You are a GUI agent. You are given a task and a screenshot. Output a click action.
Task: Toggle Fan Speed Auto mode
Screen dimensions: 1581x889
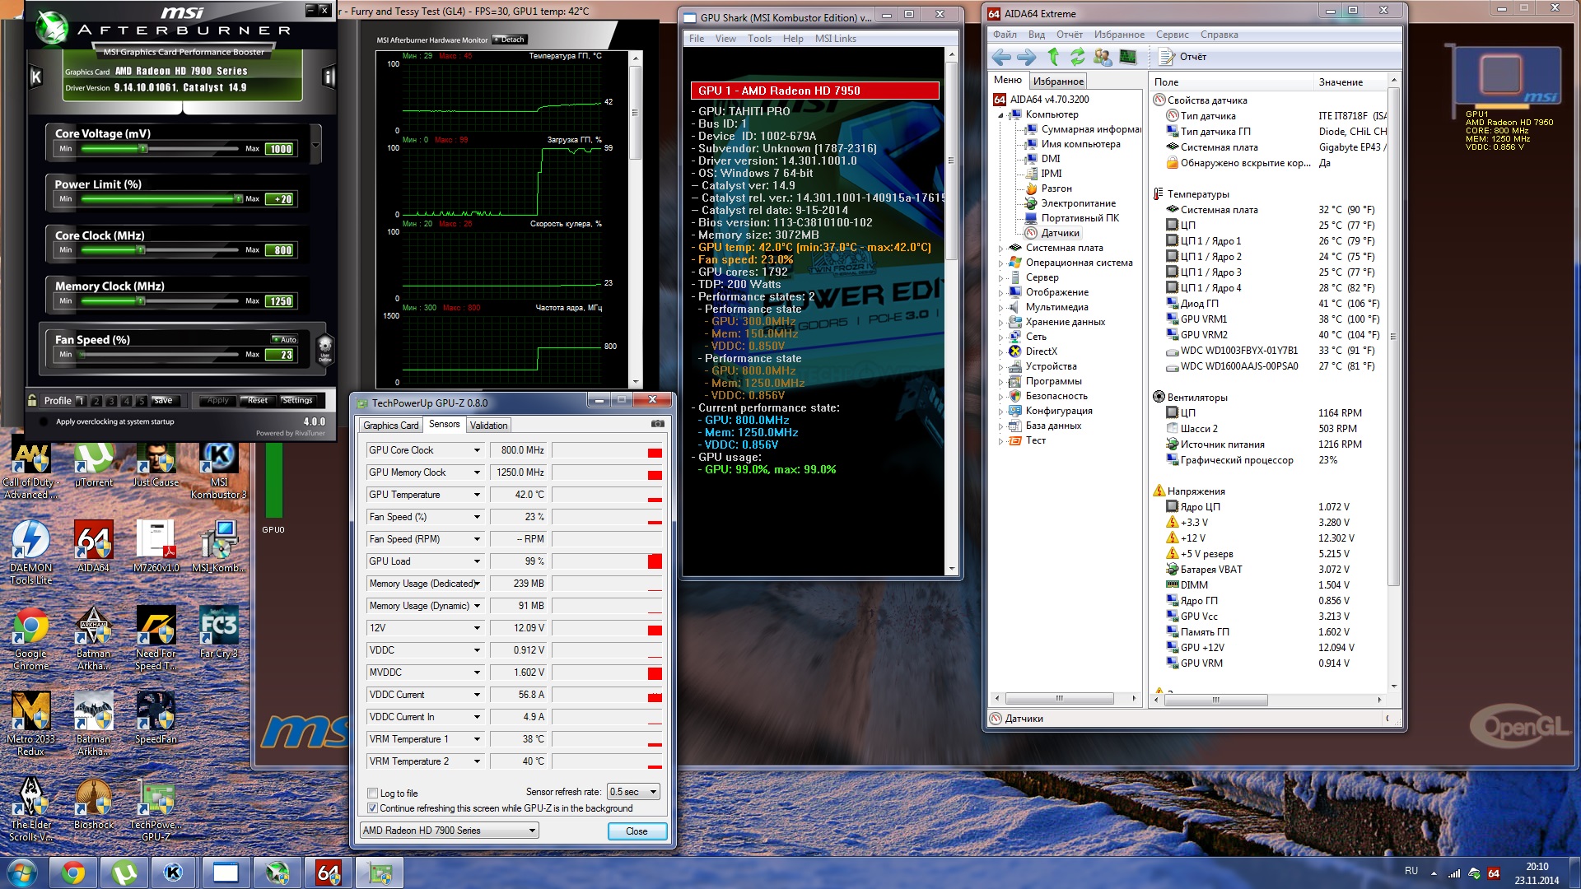click(285, 339)
